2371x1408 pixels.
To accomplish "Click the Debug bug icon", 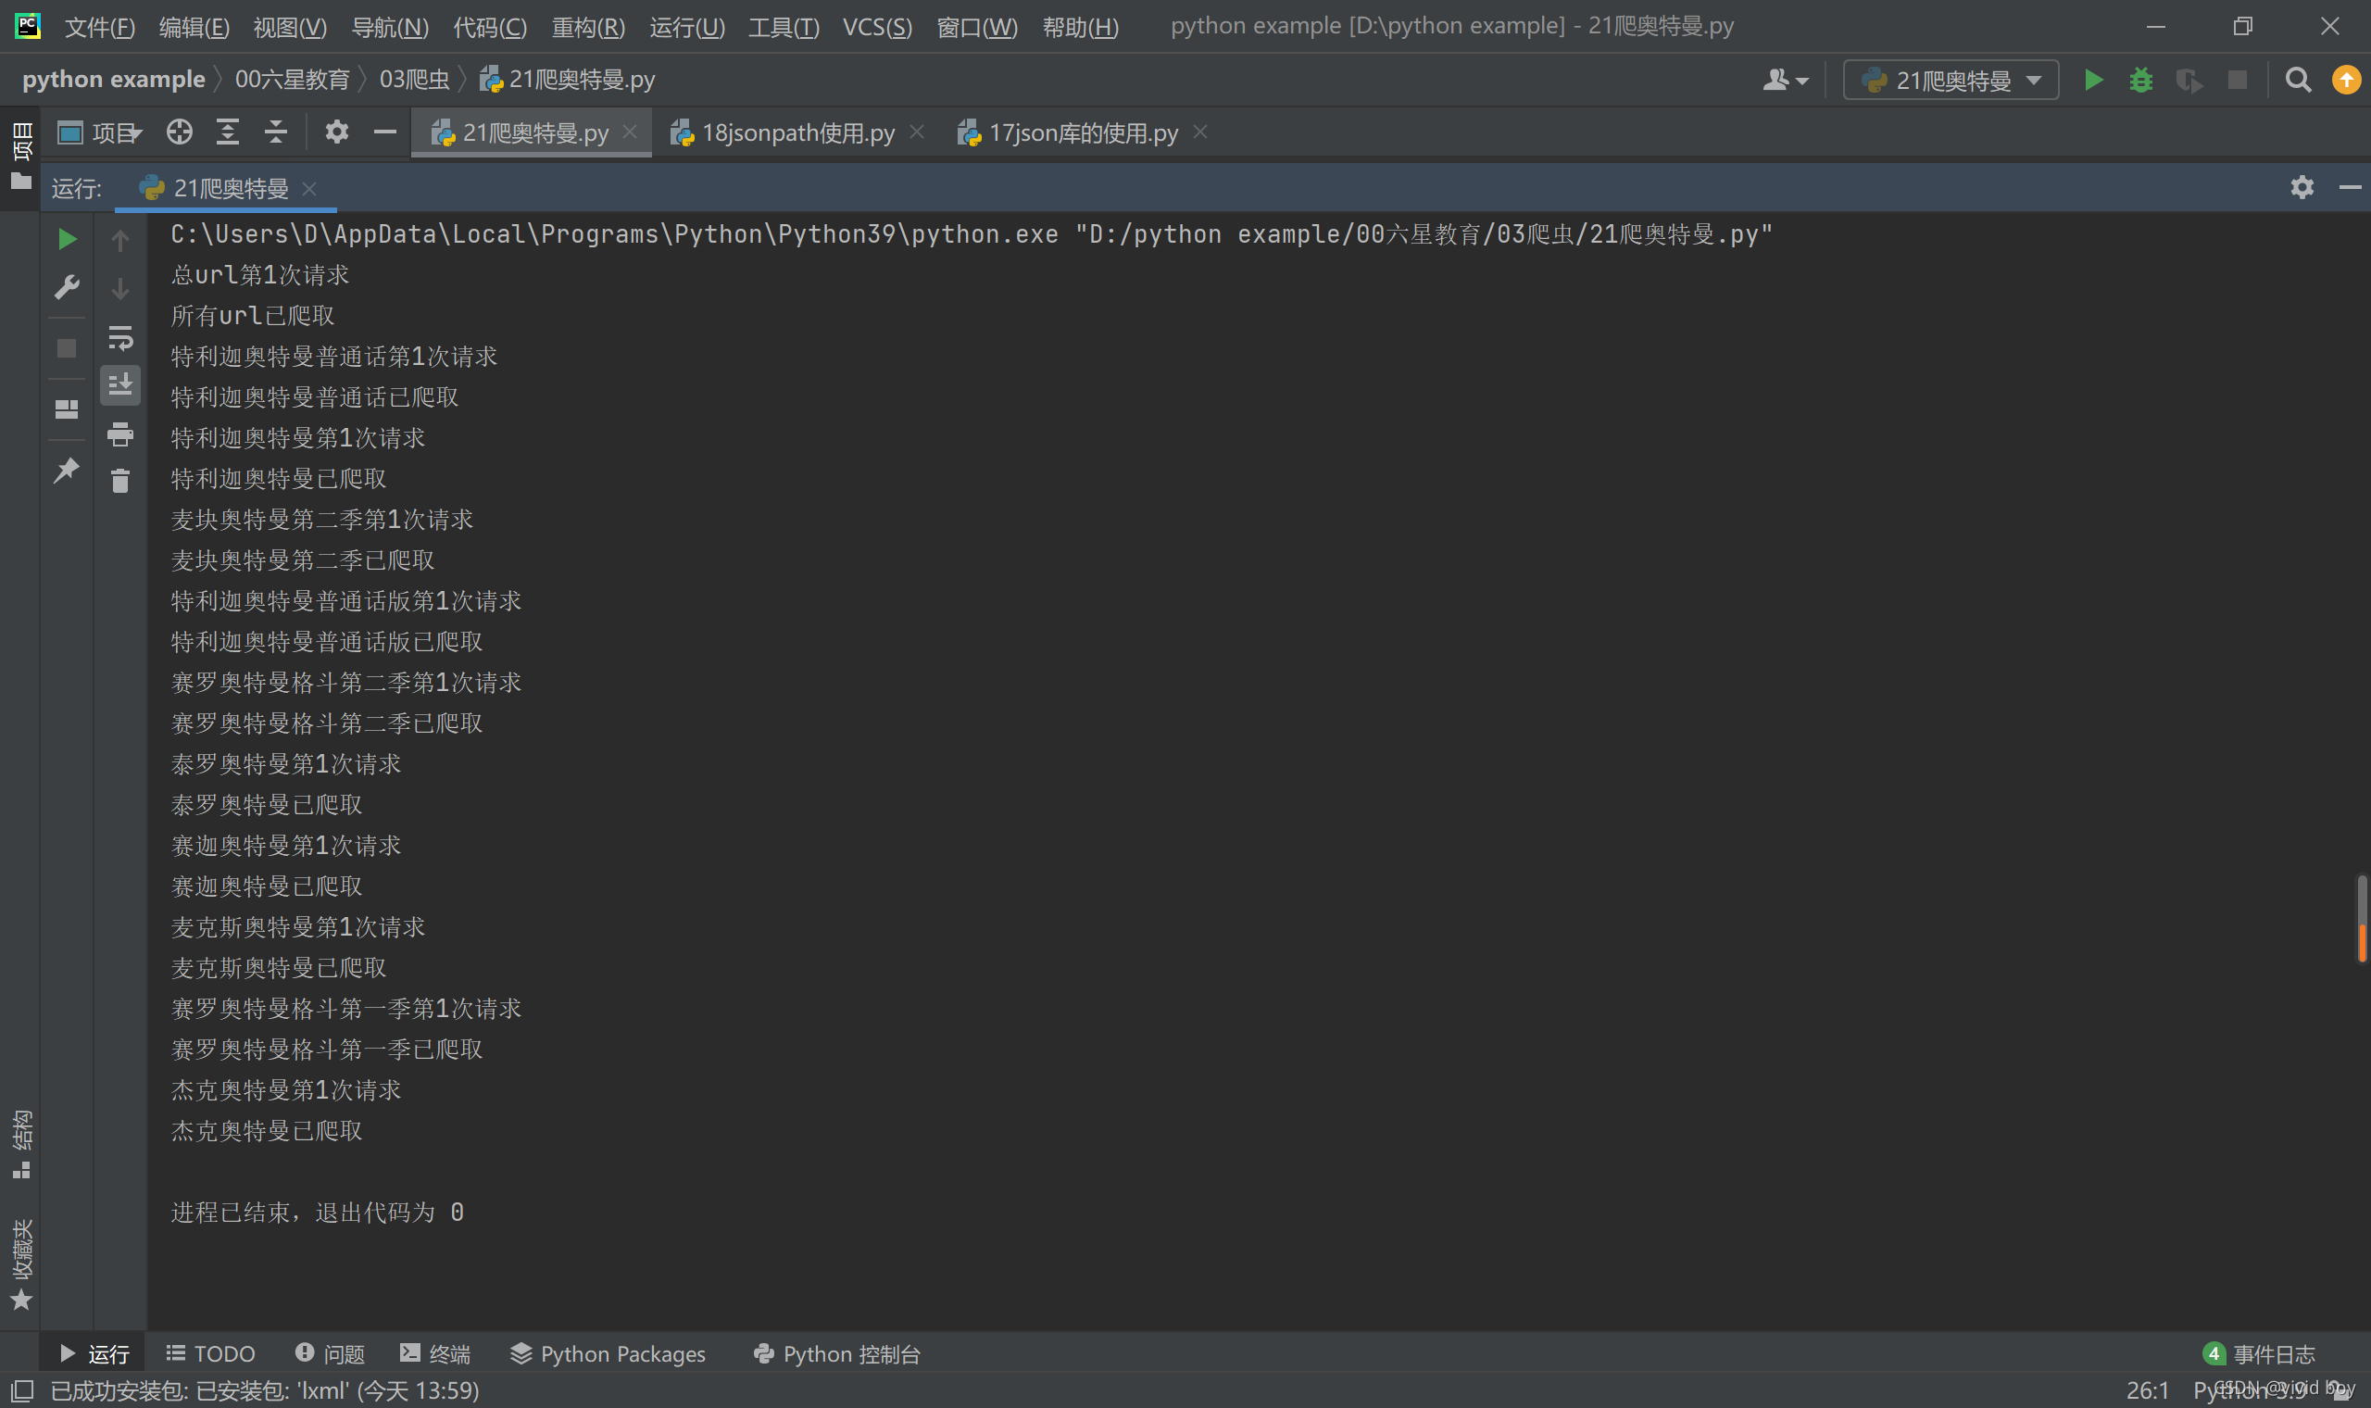I will pos(2140,81).
